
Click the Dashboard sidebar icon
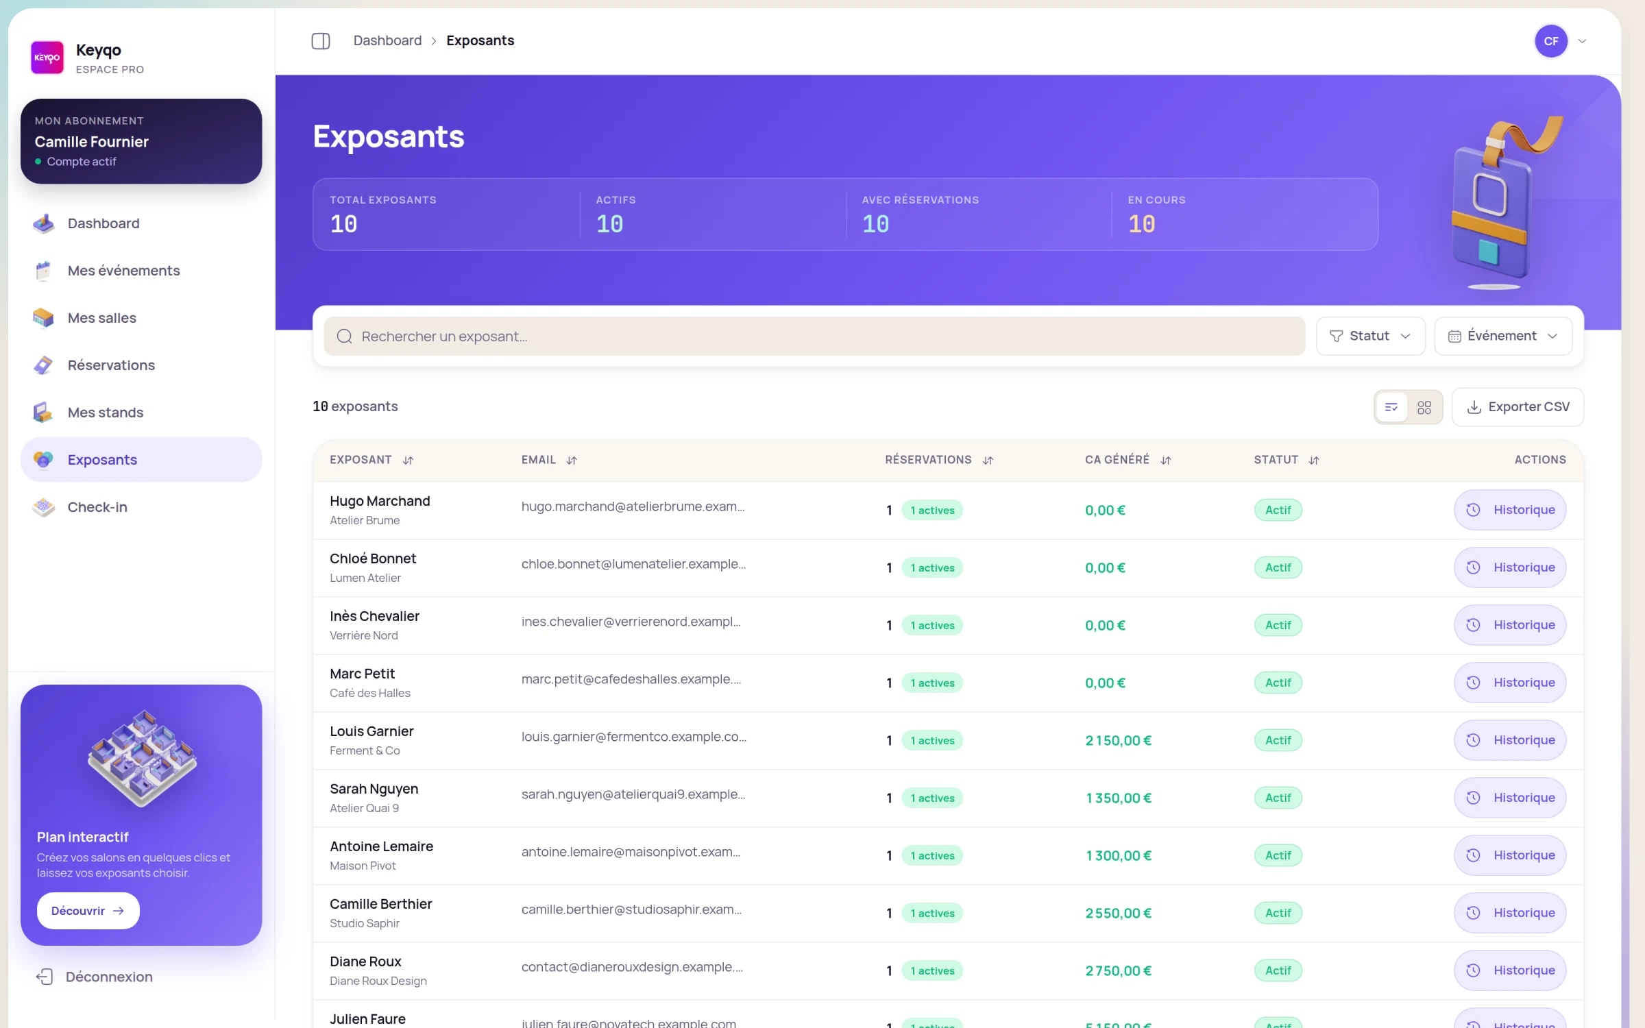pos(43,223)
